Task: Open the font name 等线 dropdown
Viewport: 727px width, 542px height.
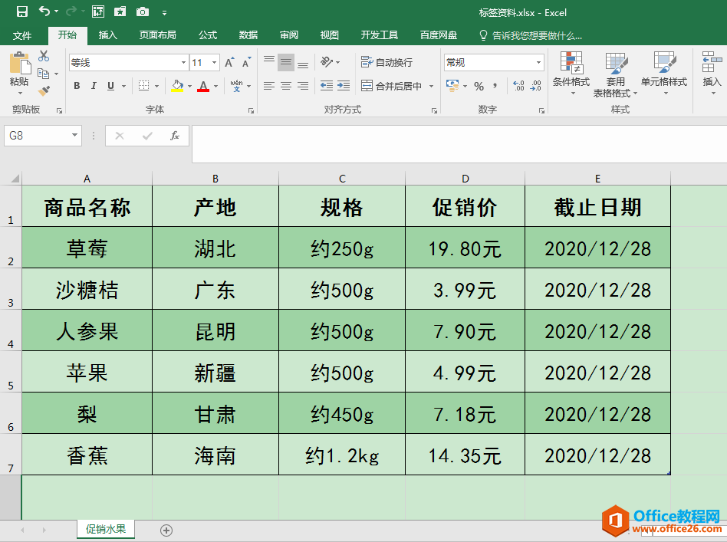Action: pos(183,62)
